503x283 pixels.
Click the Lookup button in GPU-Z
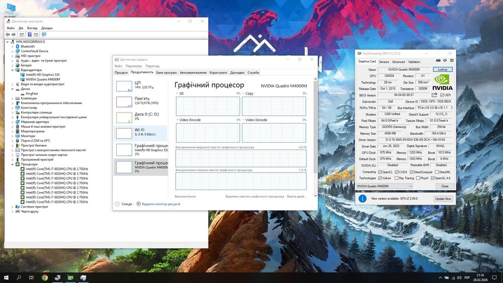pos(442,69)
